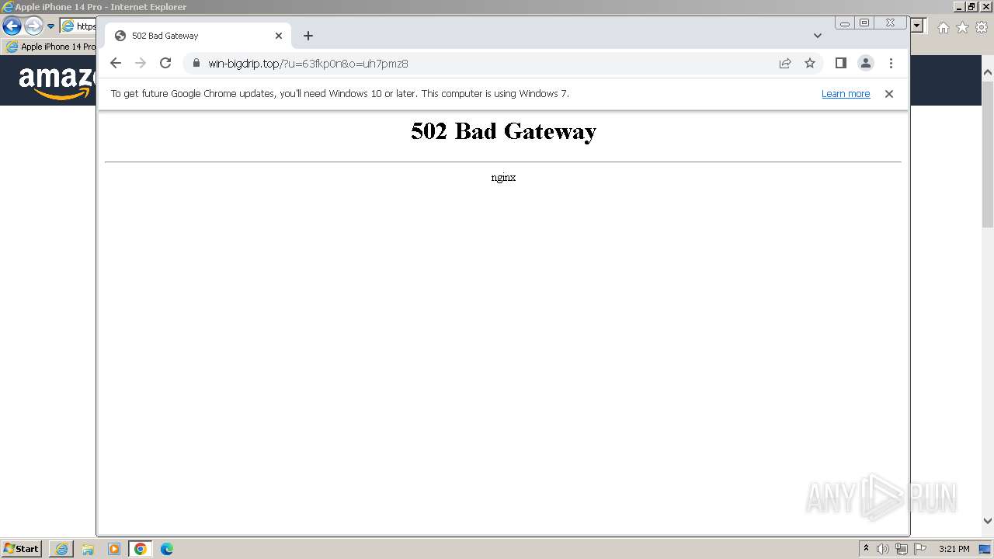
Task: Open Internet Explorer recent pages dropdown
Action: coord(51,26)
